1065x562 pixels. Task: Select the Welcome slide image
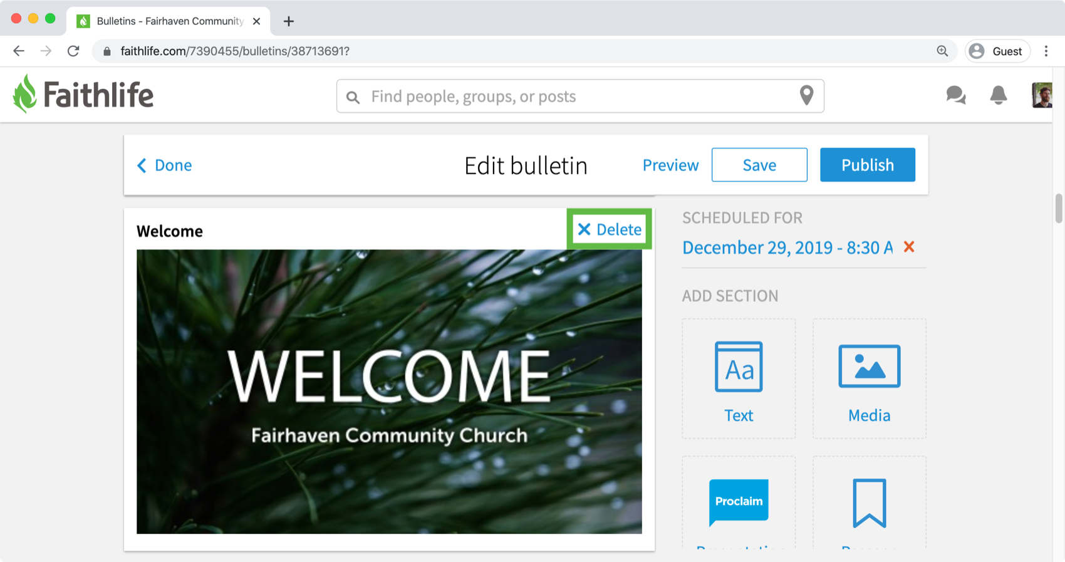pos(389,392)
